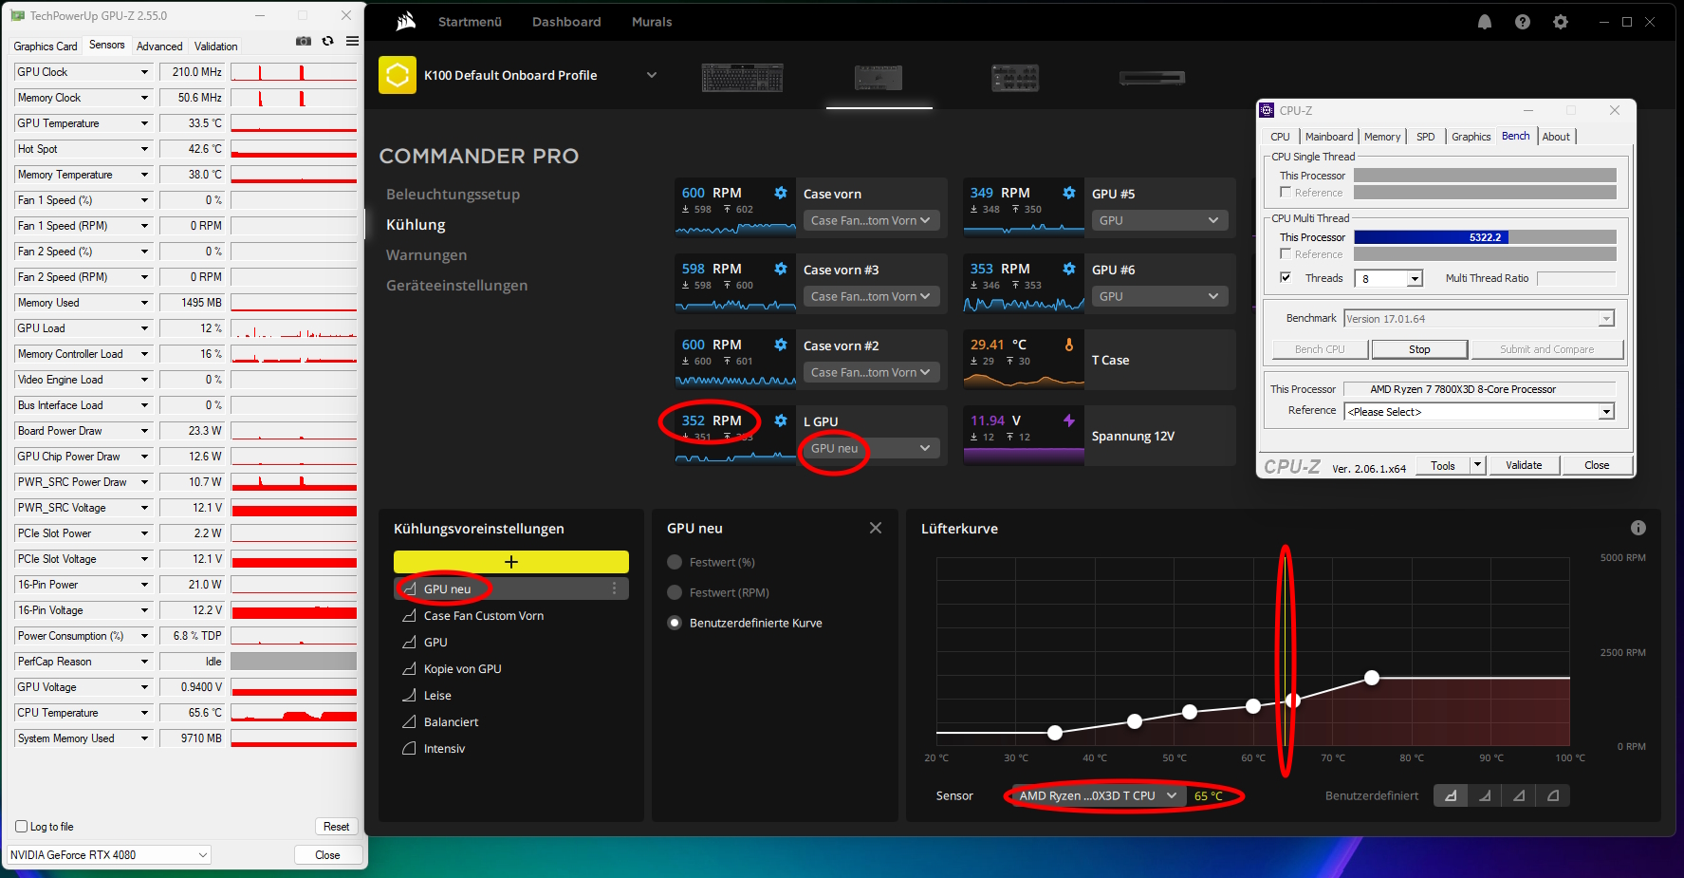Open GPU Clock sensor dropdown arrow
The width and height of the screenshot is (1684, 878).
pyautogui.click(x=145, y=72)
